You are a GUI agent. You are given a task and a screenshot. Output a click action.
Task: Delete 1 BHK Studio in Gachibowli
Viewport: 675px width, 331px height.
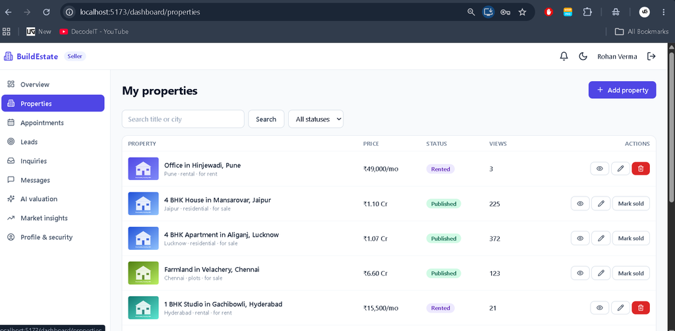click(x=641, y=308)
